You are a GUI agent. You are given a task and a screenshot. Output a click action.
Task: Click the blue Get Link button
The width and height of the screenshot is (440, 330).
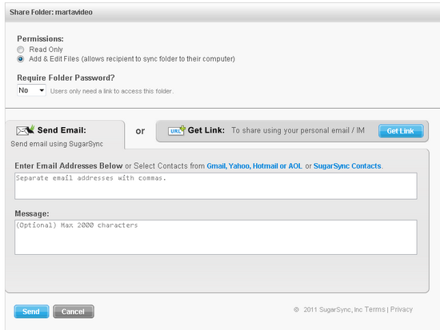401,131
